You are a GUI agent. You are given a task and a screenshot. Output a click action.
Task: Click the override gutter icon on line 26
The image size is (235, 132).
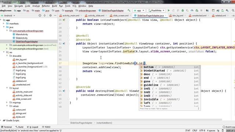[64, 20]
